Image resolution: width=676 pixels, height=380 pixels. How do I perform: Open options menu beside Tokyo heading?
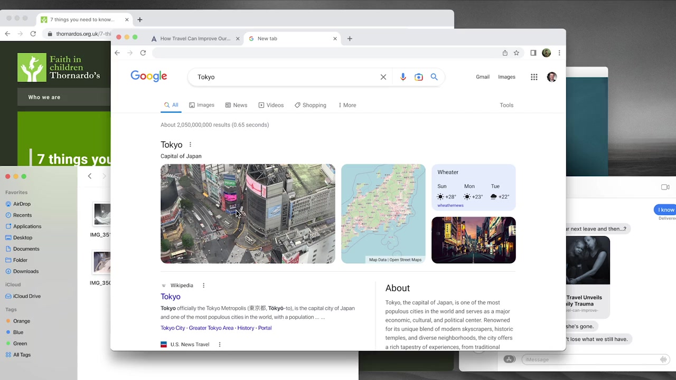tap(190, 145)
